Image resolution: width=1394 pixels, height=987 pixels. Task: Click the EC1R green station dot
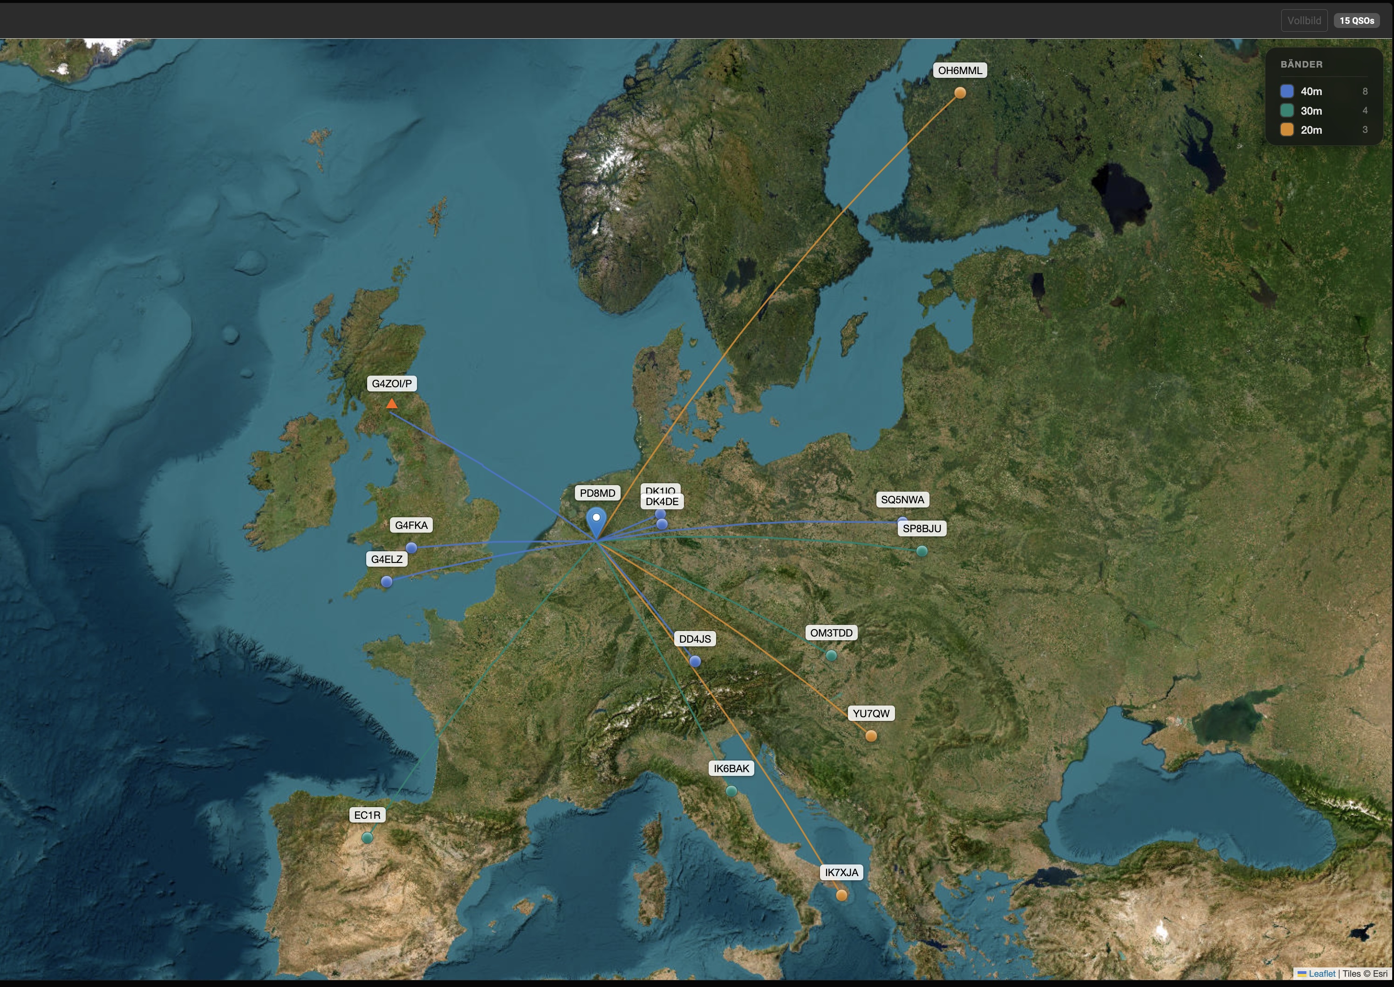click(367, 838)
